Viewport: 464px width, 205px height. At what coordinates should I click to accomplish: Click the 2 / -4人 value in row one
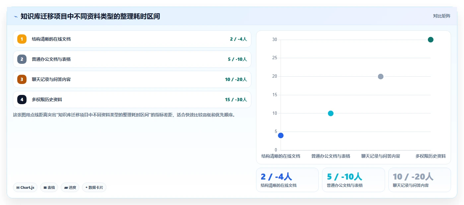pyautogui.click(x=238, y=39)
